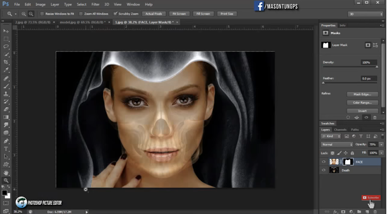
Task: Select the Crop tool
Action: 6,62
